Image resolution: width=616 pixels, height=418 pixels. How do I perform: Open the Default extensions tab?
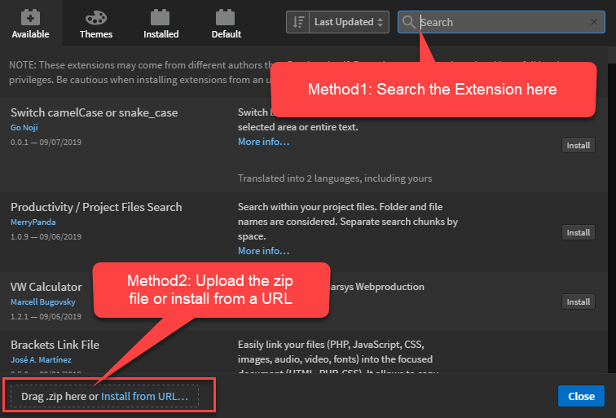coord(226,24)
